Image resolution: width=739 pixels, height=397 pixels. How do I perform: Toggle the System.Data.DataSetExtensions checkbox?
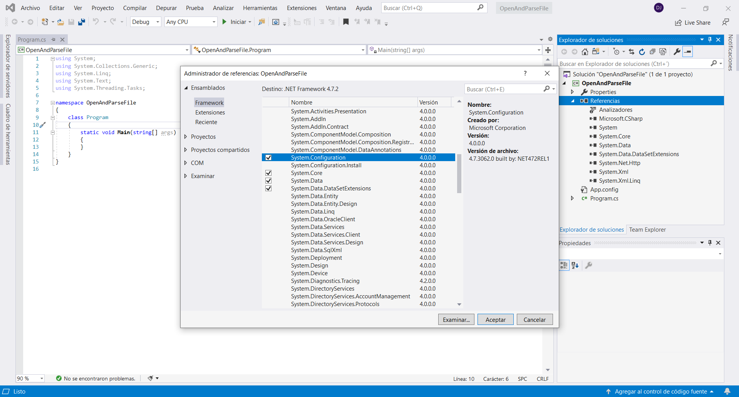pos(268,188)
